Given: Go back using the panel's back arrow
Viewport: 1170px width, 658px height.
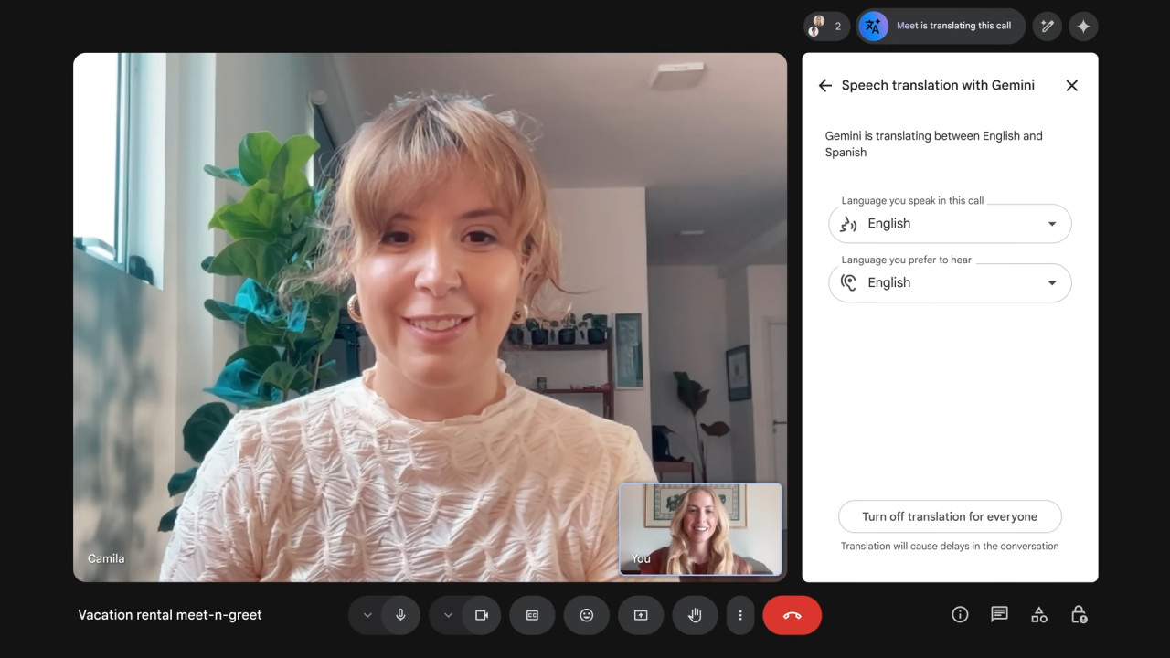Looking at the screenshot, I should (x=824, y=85).
